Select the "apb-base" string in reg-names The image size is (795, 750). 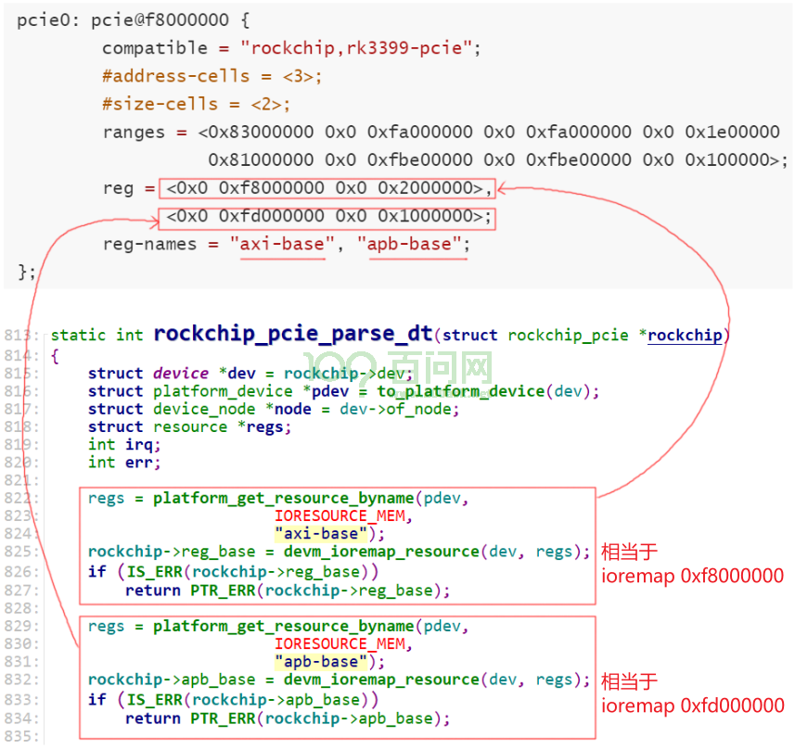click(x=410, y=244)
